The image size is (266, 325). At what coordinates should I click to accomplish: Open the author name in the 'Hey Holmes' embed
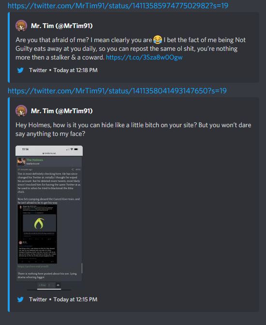click(62, 111)
